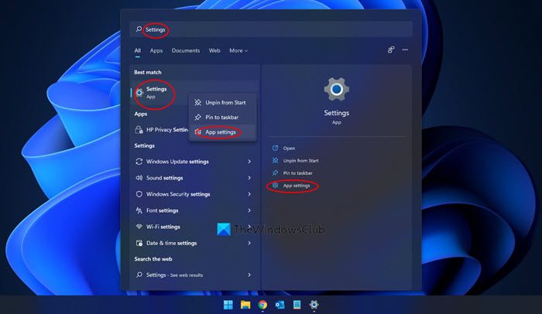
Task: Click the search magnifier icon in search box
Action: point(139,29)
